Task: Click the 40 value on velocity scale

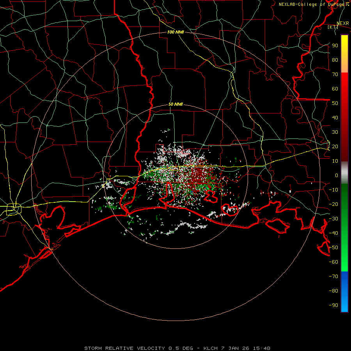Action: [x=335, y=117]
